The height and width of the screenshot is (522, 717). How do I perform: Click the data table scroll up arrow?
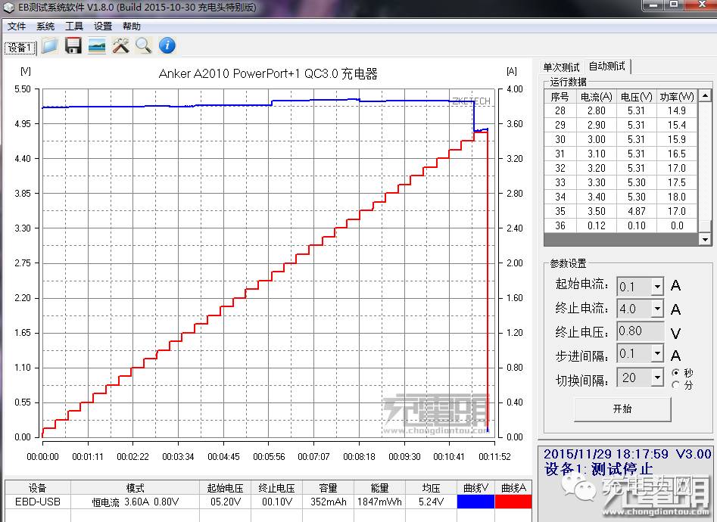(x=705, y=95)
